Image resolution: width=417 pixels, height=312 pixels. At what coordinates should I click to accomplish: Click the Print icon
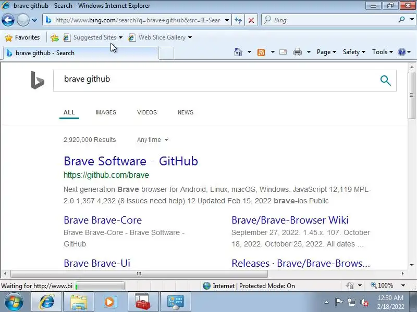(297, 52)
